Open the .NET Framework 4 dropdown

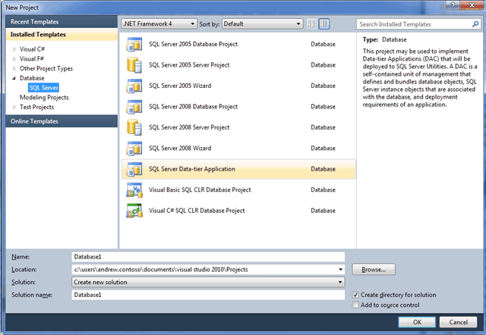[159, 23]
